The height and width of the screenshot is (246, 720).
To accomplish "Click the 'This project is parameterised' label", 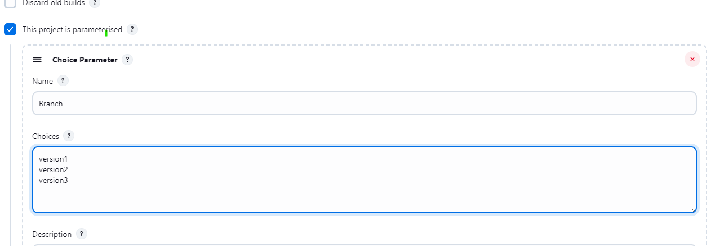I will [72, 29].
